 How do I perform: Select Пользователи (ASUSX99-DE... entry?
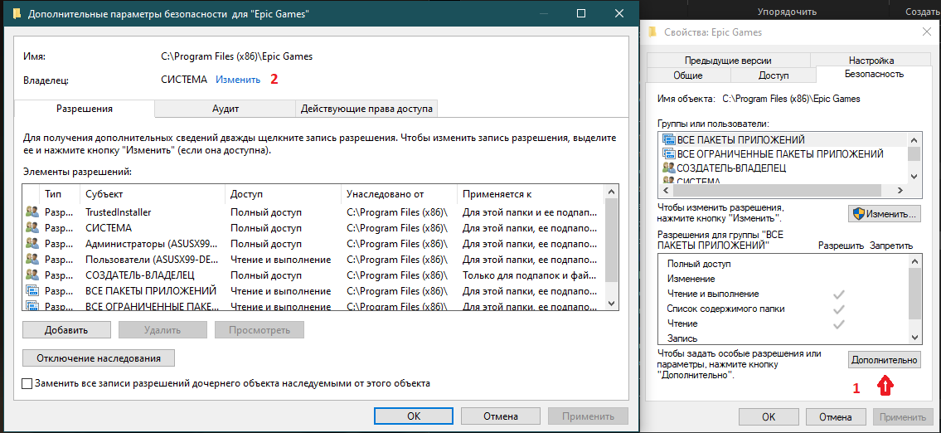click(152, 259)
